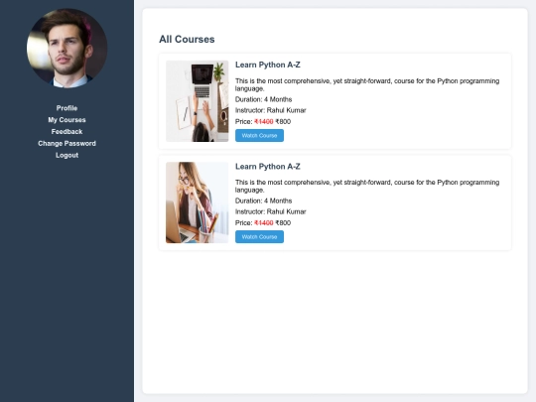Image resolution: width=536 pixels, height=402 pixels.
Task: Go to My Courses in sidebar
Action: [67, 120]
